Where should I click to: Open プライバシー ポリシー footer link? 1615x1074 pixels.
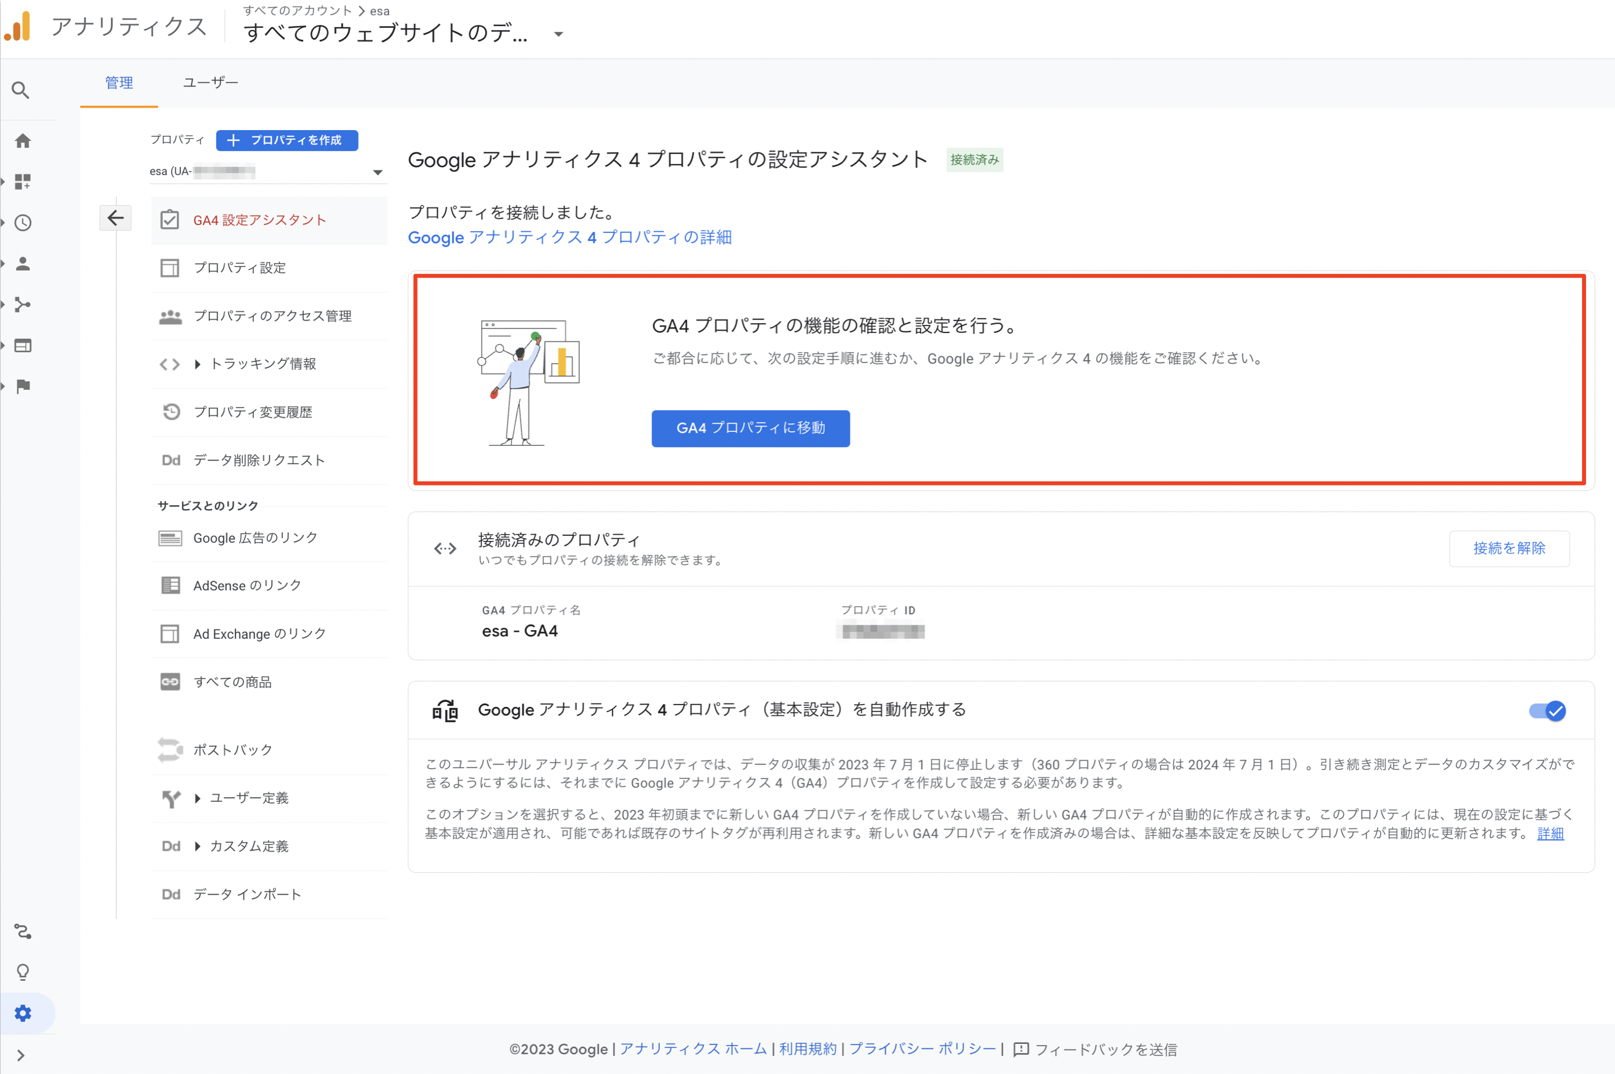(x=923, y=1049)
